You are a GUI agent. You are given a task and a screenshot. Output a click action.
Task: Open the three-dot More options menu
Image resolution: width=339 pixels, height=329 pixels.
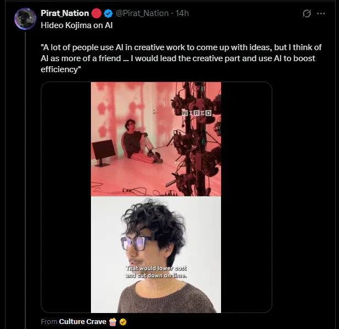(x=321, y=13)
